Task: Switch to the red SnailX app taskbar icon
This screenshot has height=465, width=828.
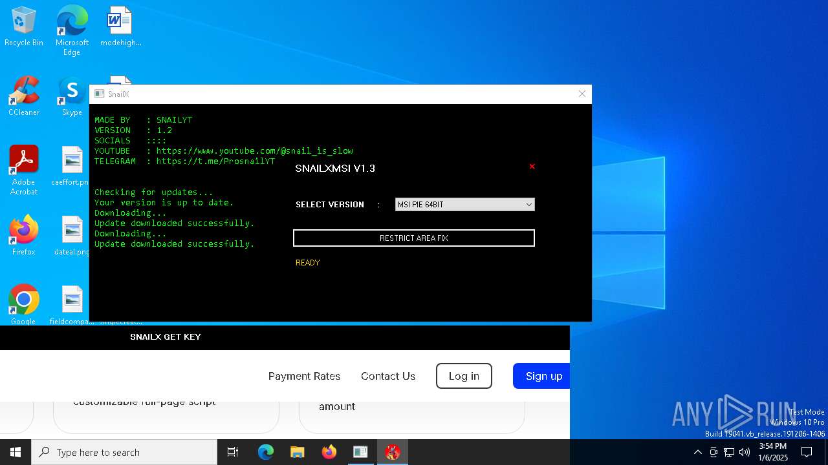Action: 392,452
